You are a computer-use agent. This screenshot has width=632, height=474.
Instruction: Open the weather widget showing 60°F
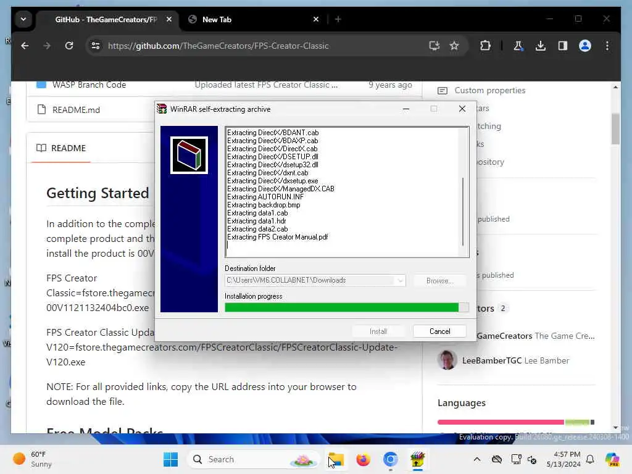pyautogui.click(x=32, y=459)
